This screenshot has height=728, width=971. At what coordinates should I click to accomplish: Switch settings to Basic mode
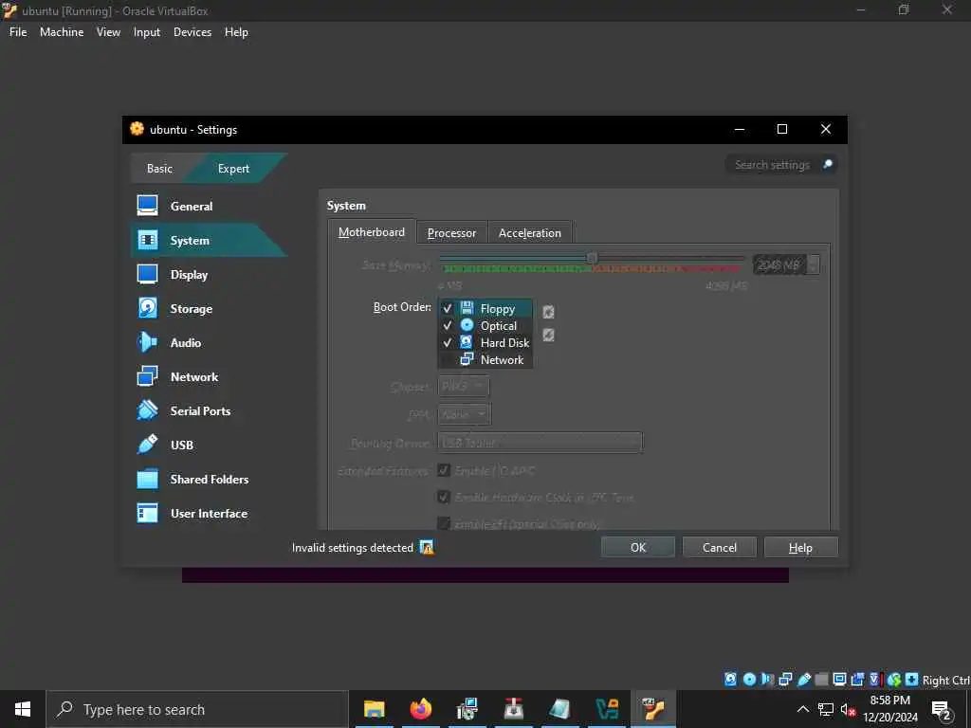(x=159, y=169)
